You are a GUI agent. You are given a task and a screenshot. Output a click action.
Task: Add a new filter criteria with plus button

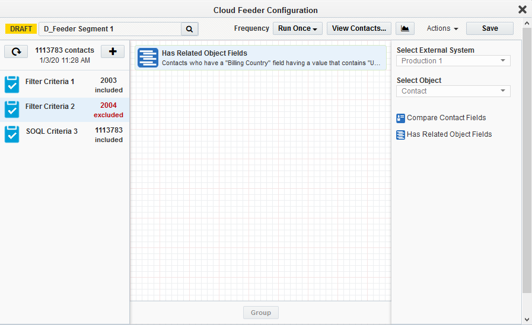click(x=113, y=52)
